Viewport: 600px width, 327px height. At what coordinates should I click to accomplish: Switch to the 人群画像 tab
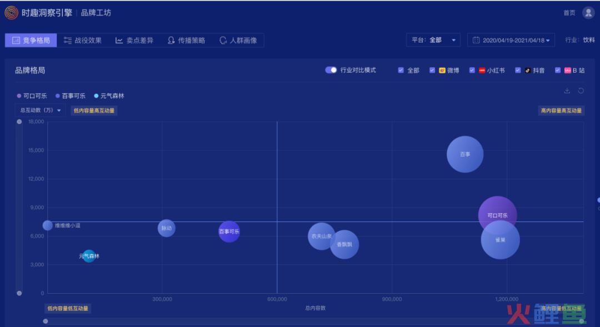[238, 40]
